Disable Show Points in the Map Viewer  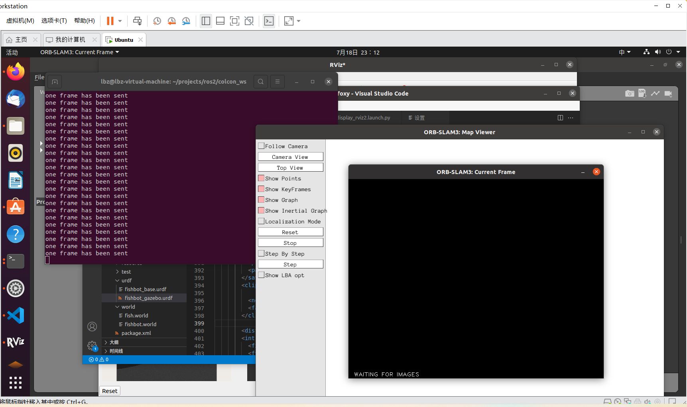tap(262, 178)
